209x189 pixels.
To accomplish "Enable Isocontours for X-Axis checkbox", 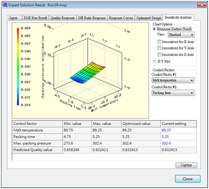I will pos(159,42).
